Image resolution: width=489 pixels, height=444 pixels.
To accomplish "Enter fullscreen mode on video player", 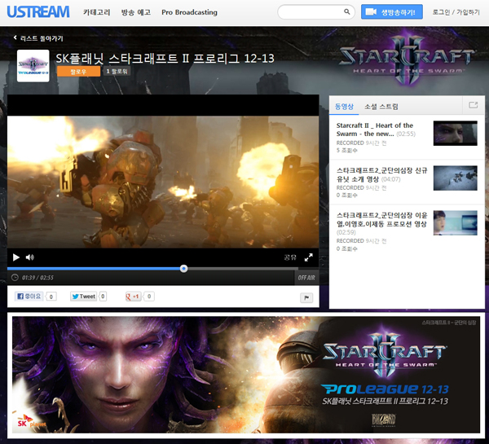I will (309, 257).
